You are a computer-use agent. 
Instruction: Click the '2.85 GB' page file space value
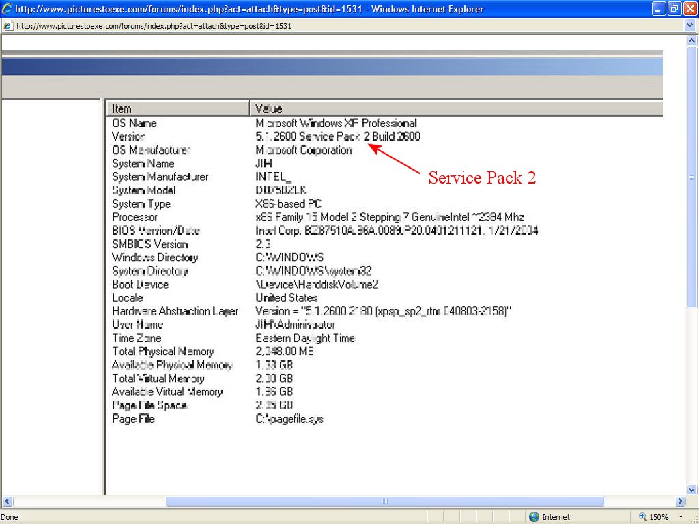pos(274,405)
